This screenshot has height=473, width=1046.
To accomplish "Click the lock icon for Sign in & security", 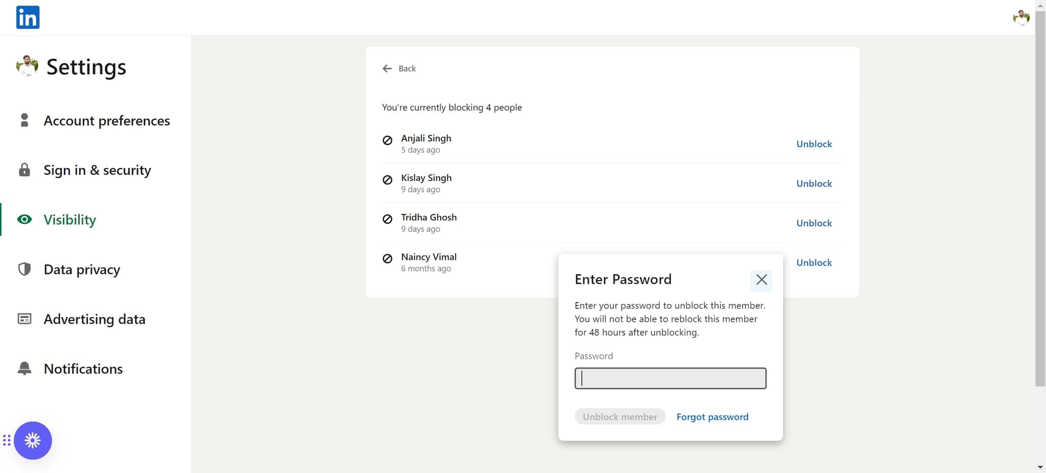I will point(24,170).
